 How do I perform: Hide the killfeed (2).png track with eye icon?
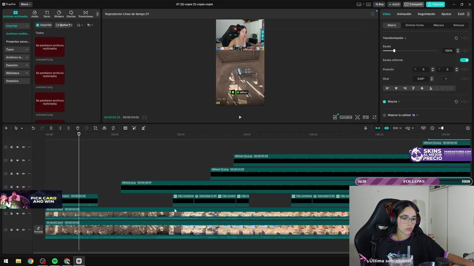tap(17, 160)
